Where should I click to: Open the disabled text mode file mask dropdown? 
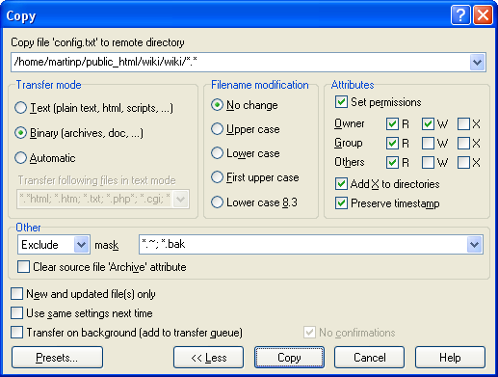click(180, 200)
